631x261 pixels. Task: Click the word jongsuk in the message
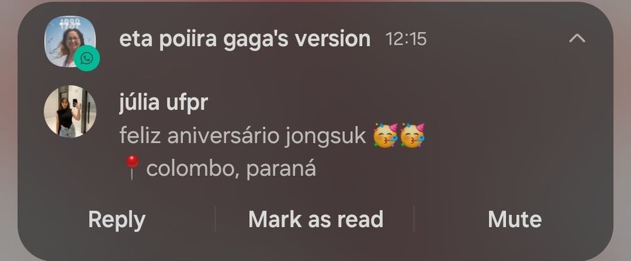pyautogui.click(x=325, y=137)
